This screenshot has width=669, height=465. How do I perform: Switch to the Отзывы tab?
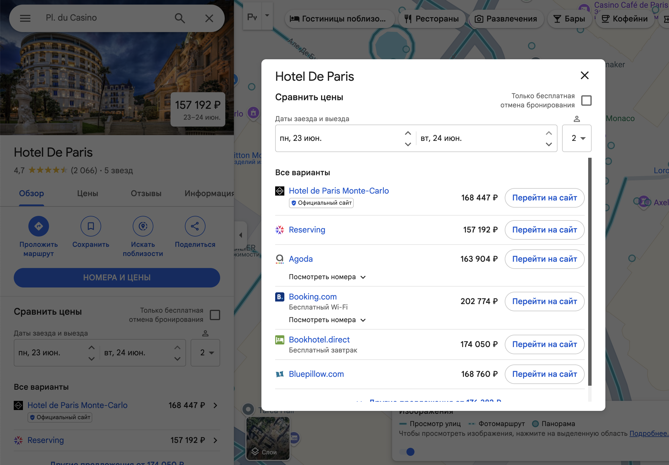pyautogui.click(x=146, y=194)
